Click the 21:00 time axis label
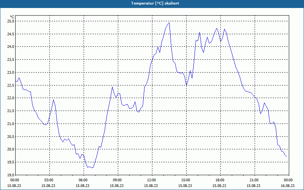 point(255,180)
